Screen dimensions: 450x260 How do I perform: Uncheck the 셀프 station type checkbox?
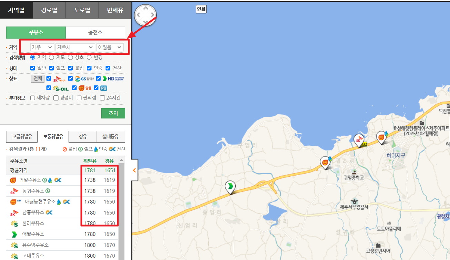[x=51, y=68]
